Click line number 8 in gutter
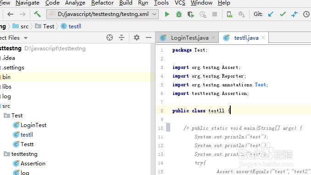The height and width of the screenshot is (175, 311). (x=162, y=111)
